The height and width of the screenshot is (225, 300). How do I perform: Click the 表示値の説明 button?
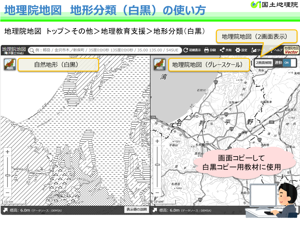137,209
